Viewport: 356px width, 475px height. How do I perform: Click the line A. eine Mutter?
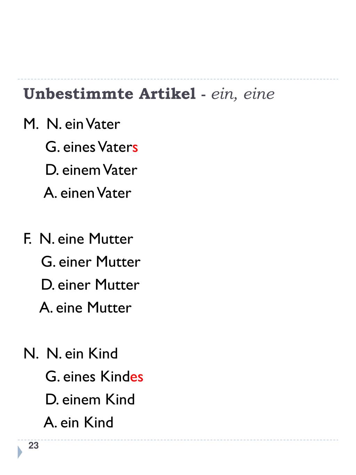click(x=86, y=308)
